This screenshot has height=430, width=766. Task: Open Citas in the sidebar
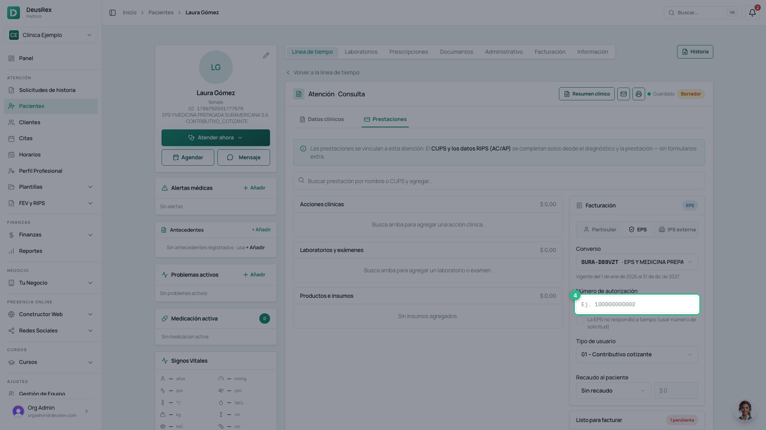[x=51, y=138]
